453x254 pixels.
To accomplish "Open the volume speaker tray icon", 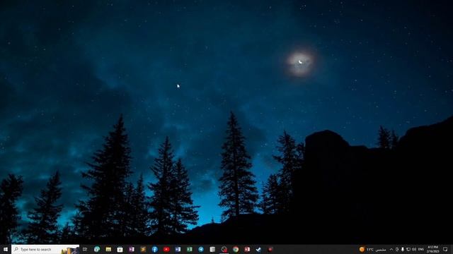I will tap(414, 249).
